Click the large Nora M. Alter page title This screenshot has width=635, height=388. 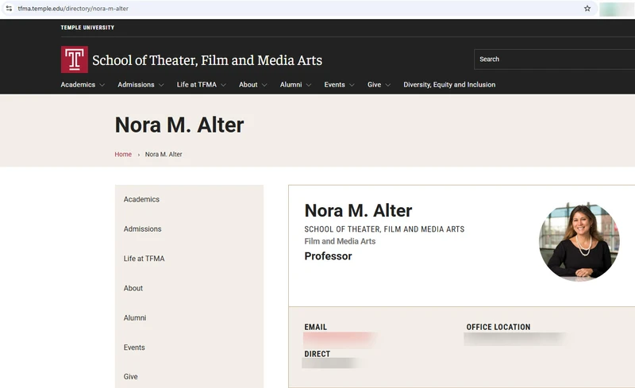[179, 125]
